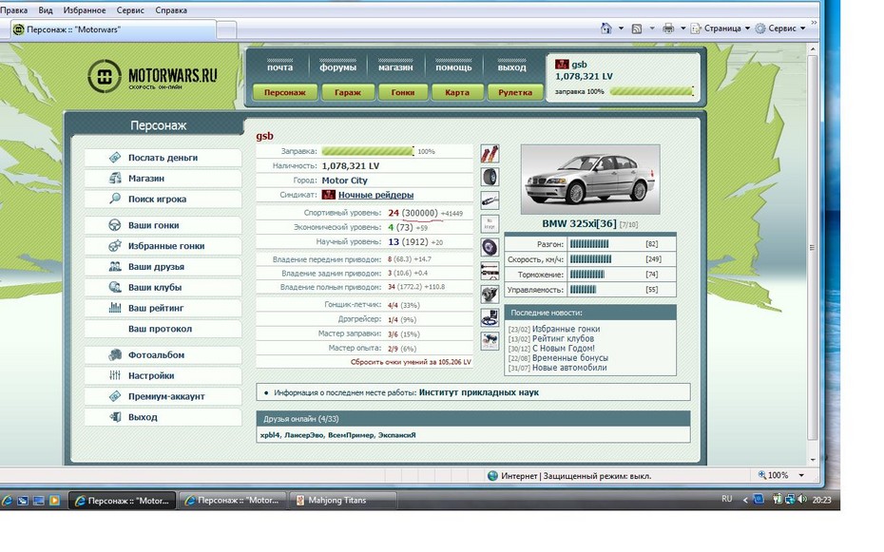Click the Фотоальбом sidebar icon

[x=115, y=355]
